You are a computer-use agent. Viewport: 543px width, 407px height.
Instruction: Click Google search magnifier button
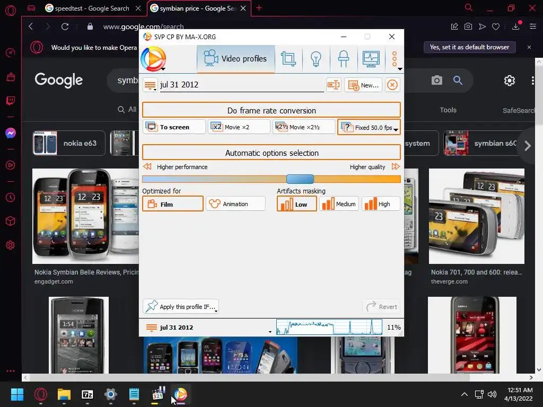[x=458, y=81]
